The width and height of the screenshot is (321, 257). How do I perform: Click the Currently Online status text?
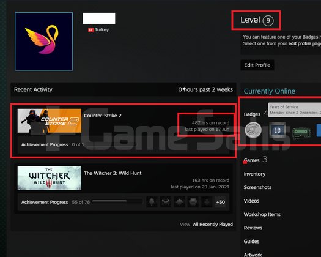pos(270,91)
